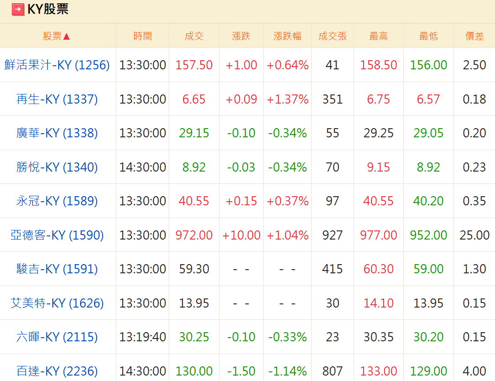Select volume 351 cell
Screen dimensions: 495x381
coord(333,99)
